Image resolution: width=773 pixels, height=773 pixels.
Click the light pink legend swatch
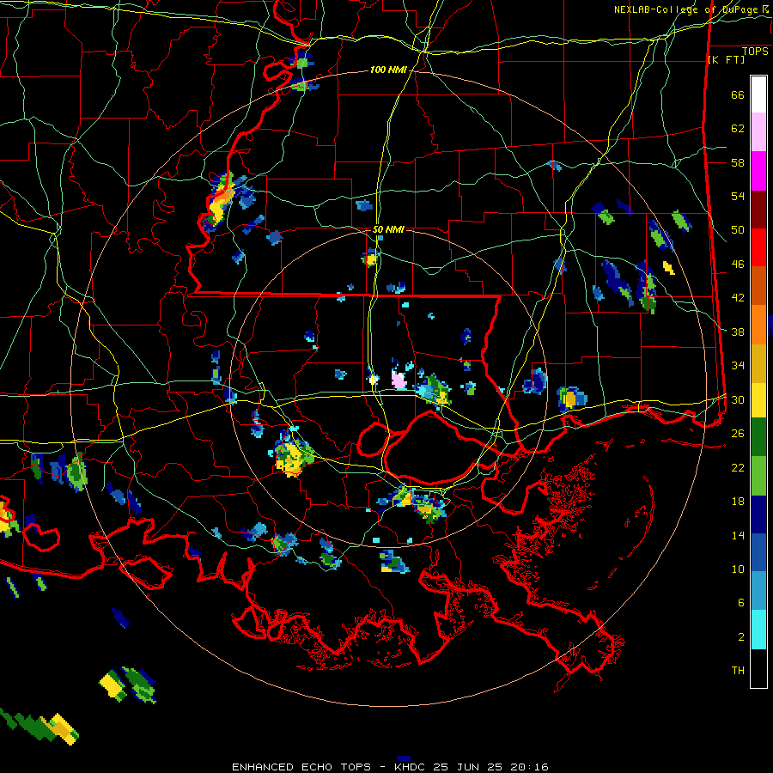(x=758, y=131)
